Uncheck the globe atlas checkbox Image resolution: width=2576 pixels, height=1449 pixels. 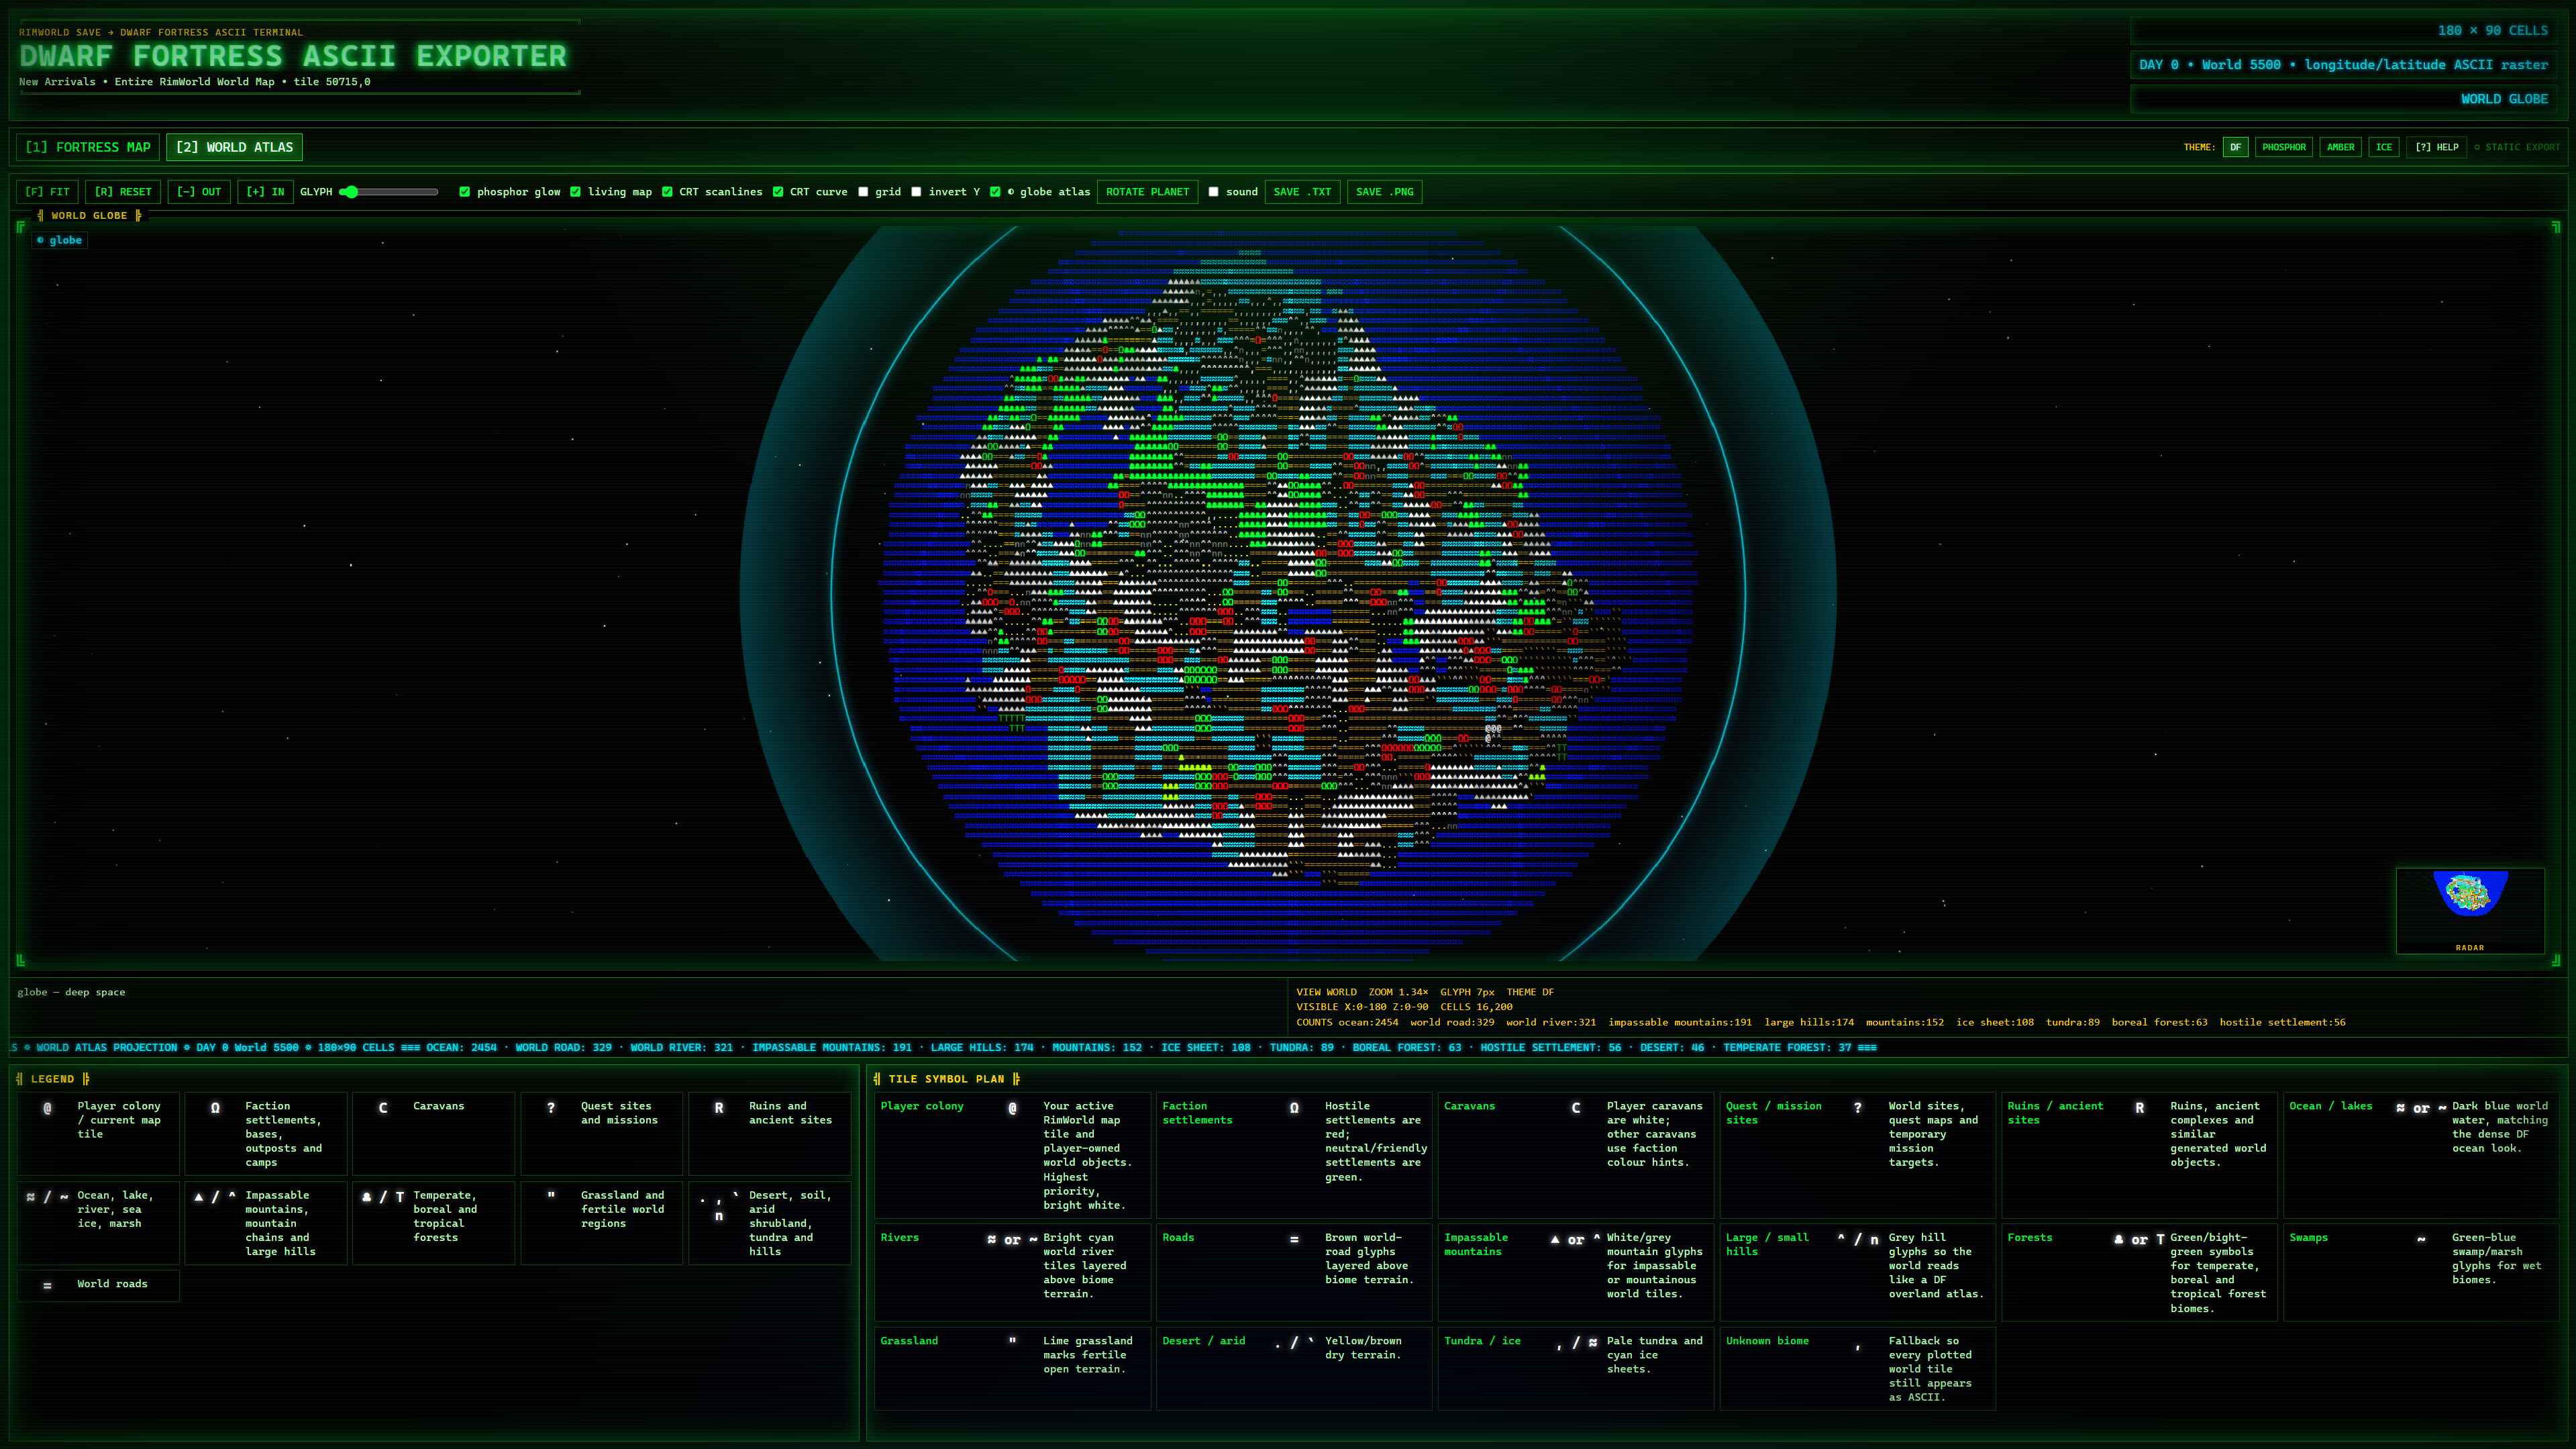(x=995, y=192)
